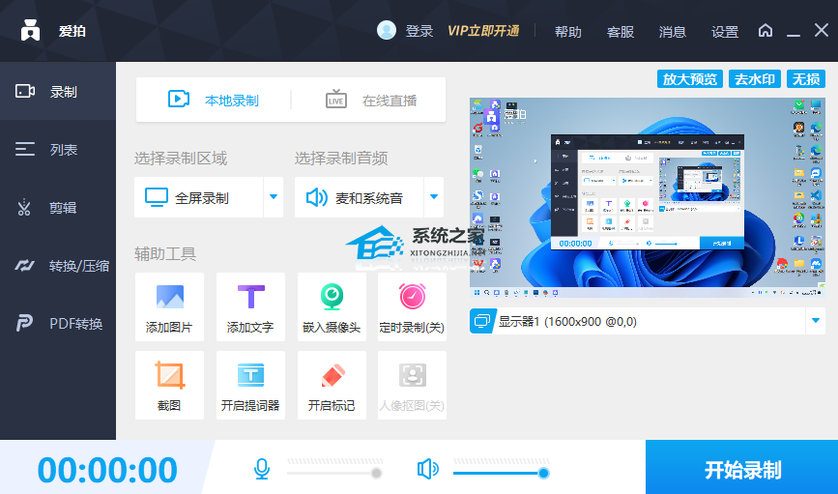
Task: Click the microphone icon in bottom bar
Action: click(x=261, y=469)
